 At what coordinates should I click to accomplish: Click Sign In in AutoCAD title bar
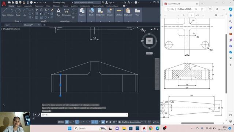pyautogui.click(x=110, y=3)
